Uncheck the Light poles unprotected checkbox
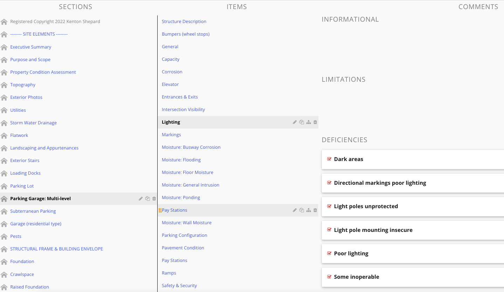The image size is (504, 292). pos(329,206)
